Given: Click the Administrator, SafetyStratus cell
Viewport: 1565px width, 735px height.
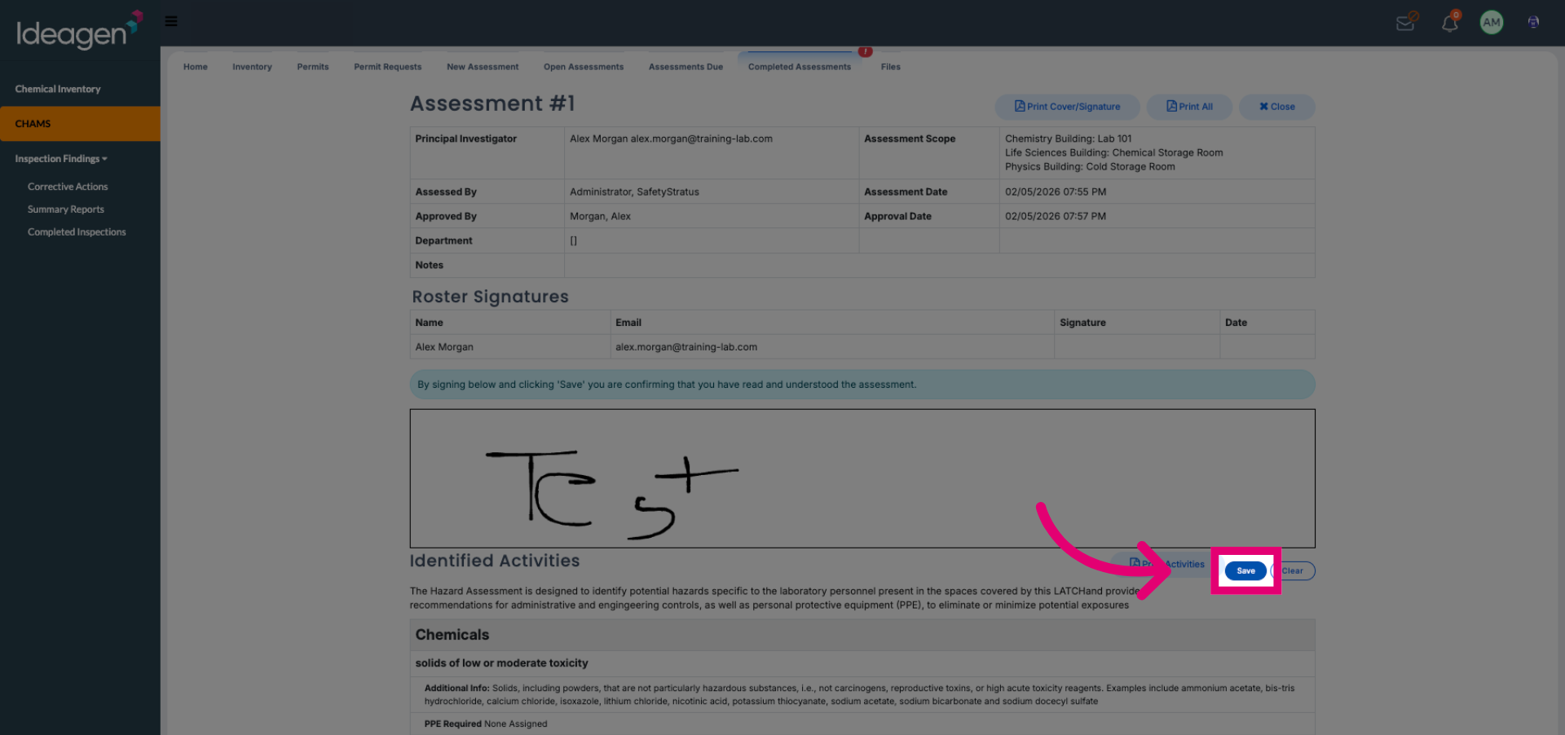Looking at the screenshot, I should coord(712,191).
